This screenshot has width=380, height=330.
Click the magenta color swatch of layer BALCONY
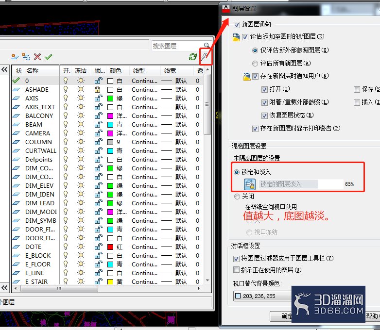pos(110,115)
